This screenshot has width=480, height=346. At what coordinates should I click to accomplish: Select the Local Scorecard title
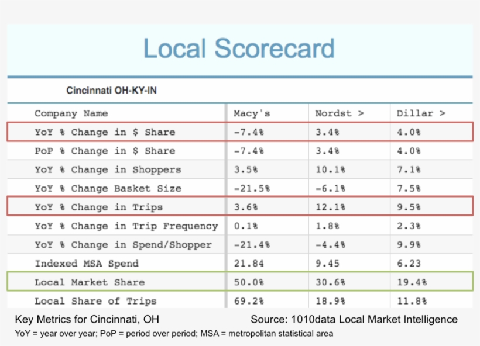239,49
